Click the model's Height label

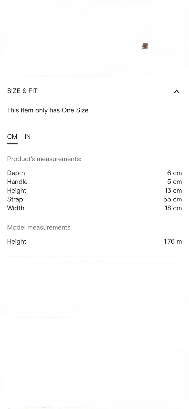click(x=17, y=242)
